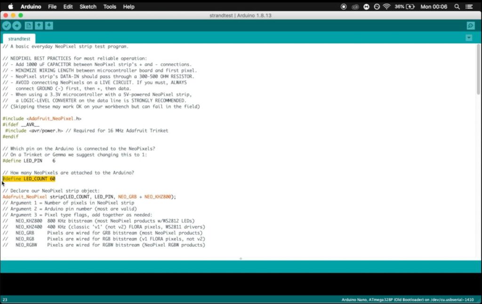Click the Creative Cloud menu bar icon

tap(355, 7)
